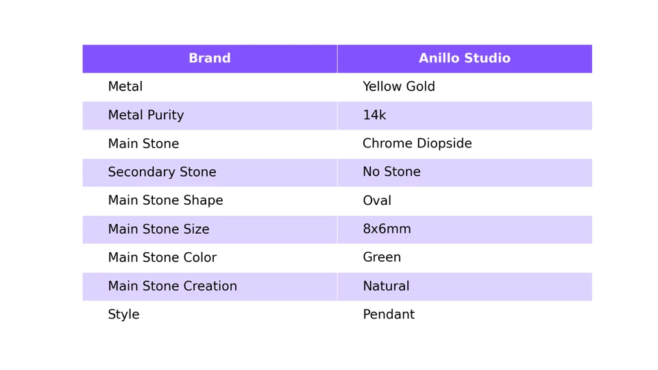Click the Main Stone Creation label

click(x=172, y=286)
